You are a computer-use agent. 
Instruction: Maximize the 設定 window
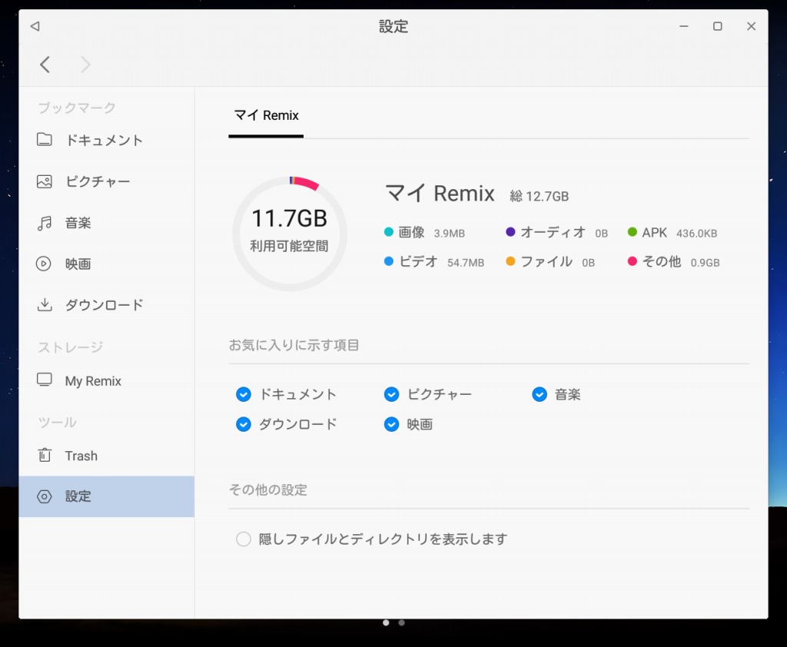718,26
